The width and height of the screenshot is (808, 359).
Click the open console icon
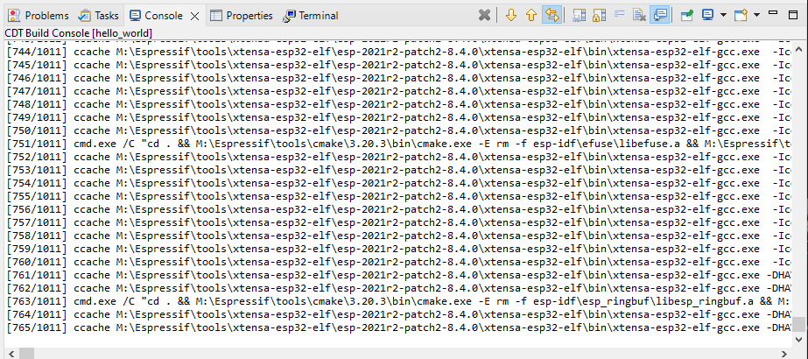pos(741,16)
